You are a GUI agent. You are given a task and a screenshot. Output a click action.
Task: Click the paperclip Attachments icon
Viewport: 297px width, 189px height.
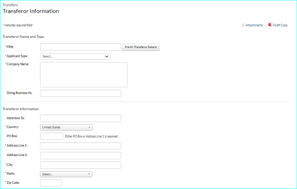(x=243, y=25)
